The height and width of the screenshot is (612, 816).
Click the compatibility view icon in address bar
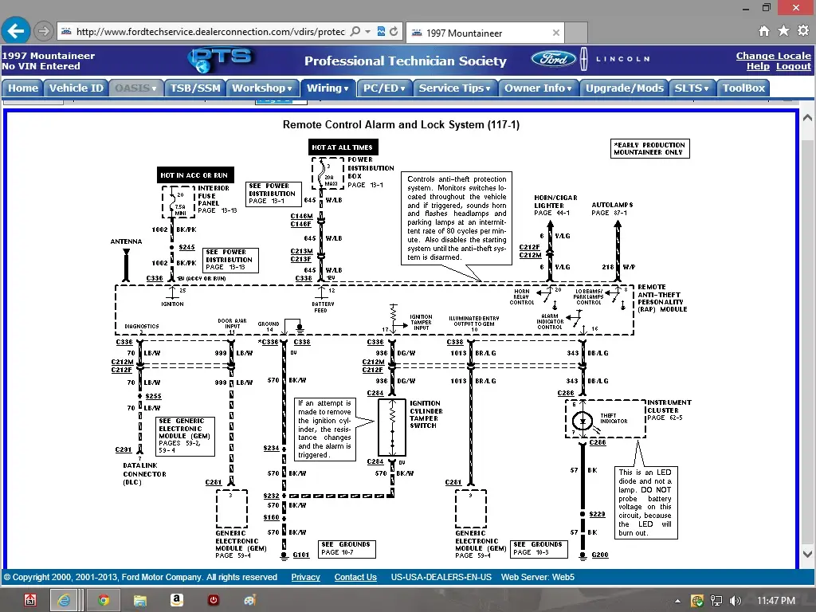[381, 32]
